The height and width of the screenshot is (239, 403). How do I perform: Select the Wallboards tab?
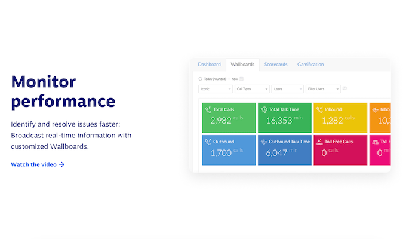tap(242, 65)
